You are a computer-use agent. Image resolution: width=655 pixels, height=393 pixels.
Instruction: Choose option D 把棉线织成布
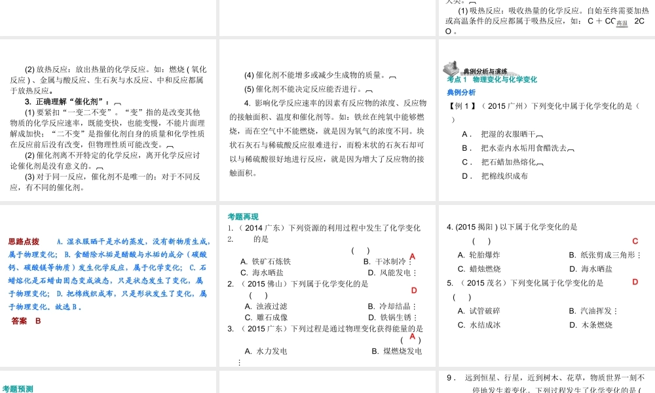[495, 176]
